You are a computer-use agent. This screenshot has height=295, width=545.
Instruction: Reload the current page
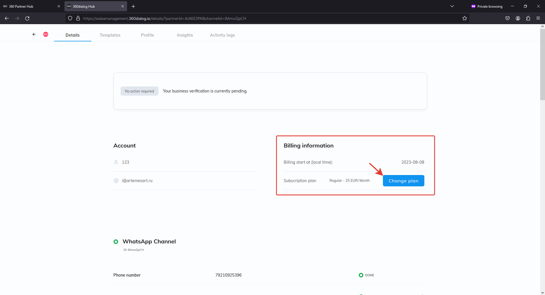coord(27,18)
